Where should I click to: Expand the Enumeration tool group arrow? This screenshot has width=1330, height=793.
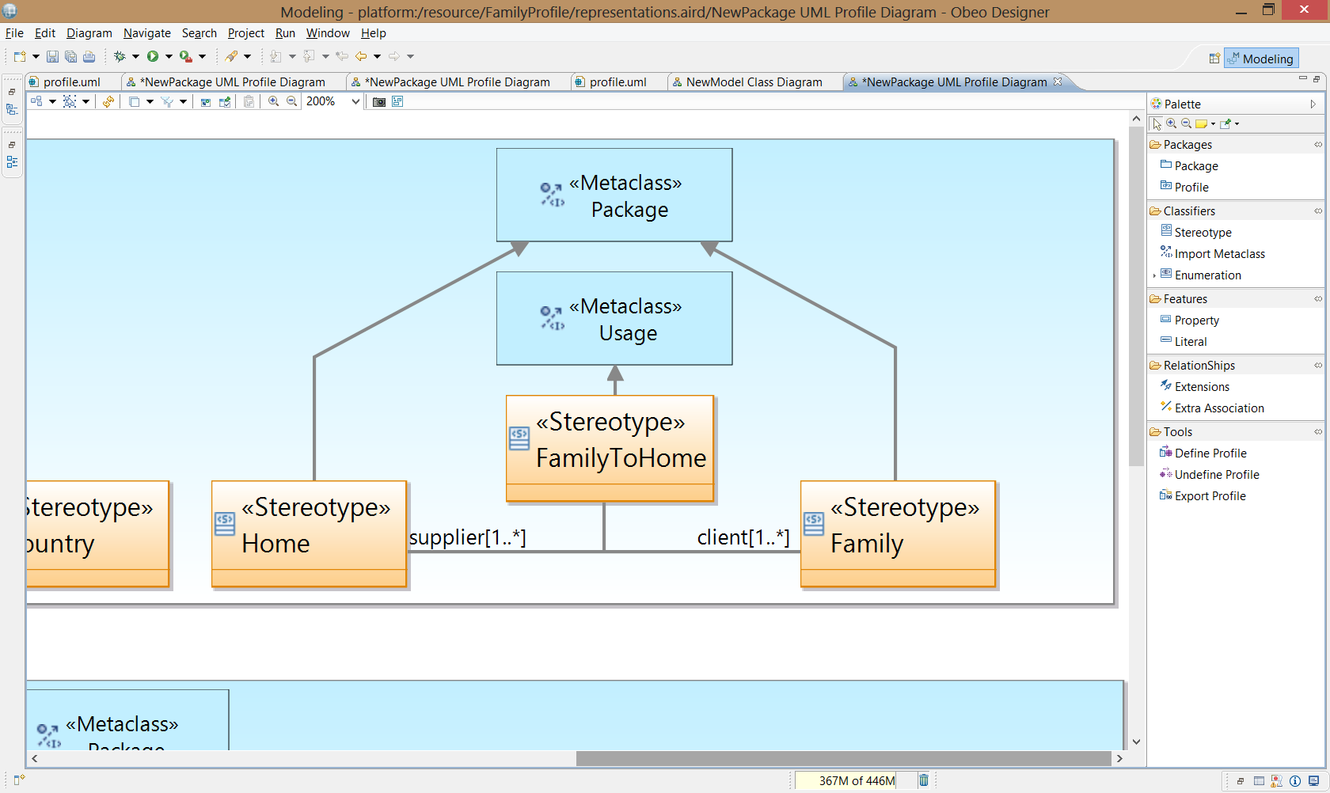point(1154,275)
